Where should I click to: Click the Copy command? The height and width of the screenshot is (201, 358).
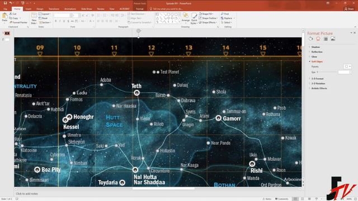click(x=14, y=18)
